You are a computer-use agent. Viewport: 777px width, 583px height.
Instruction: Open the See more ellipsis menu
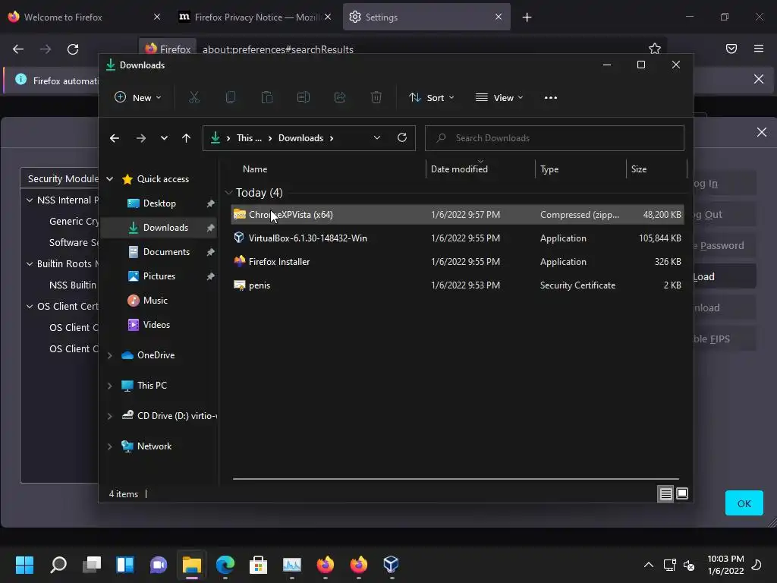click(x=551, y=98)
